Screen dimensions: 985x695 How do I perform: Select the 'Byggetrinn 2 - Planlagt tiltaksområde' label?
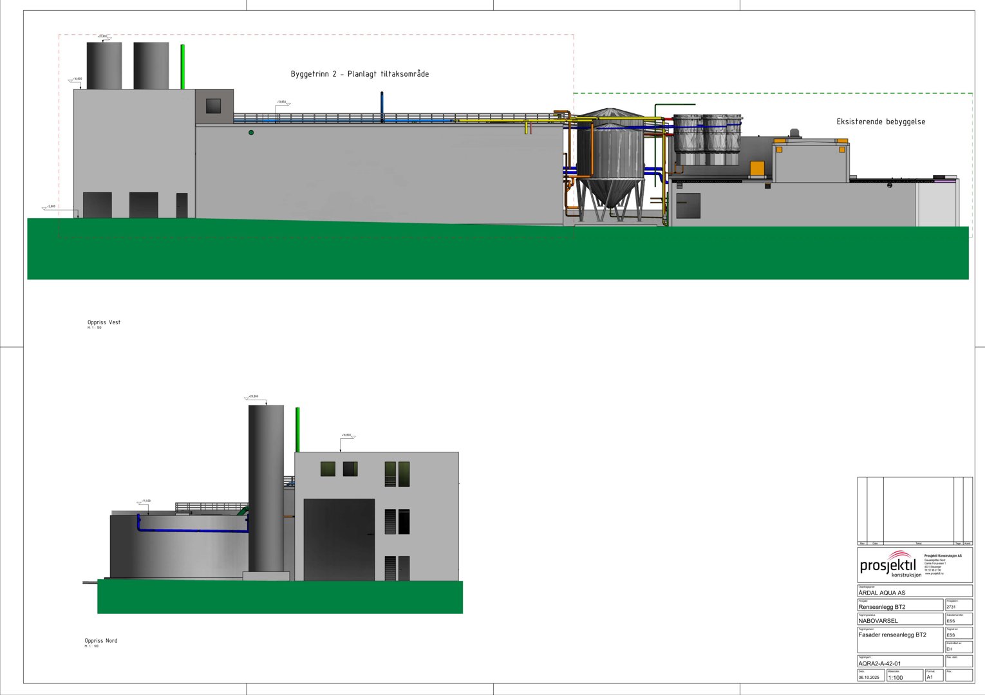click(359, 74)
